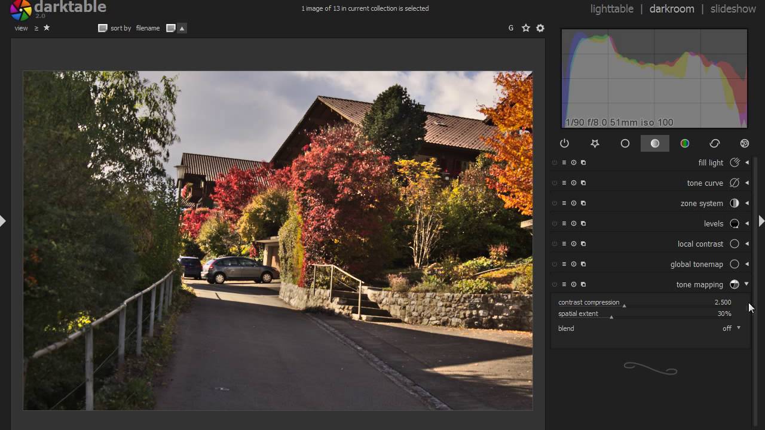Turn on the tone mapping module
This screenshot has height=430, width=765.
point(555,284)
